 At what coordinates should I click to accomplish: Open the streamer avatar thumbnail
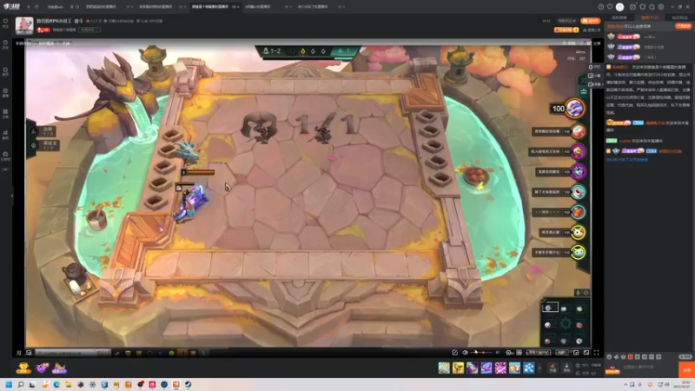click(24, 26)
